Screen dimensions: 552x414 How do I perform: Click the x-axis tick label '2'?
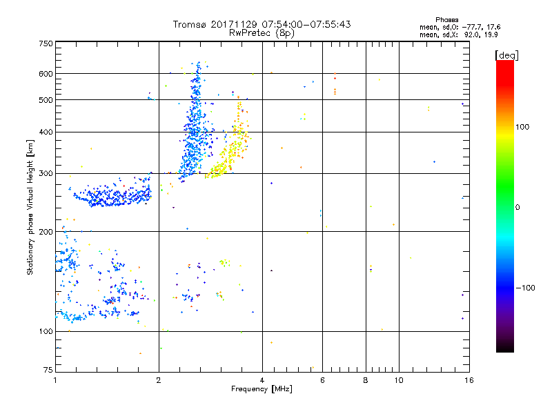pos(159,380)
